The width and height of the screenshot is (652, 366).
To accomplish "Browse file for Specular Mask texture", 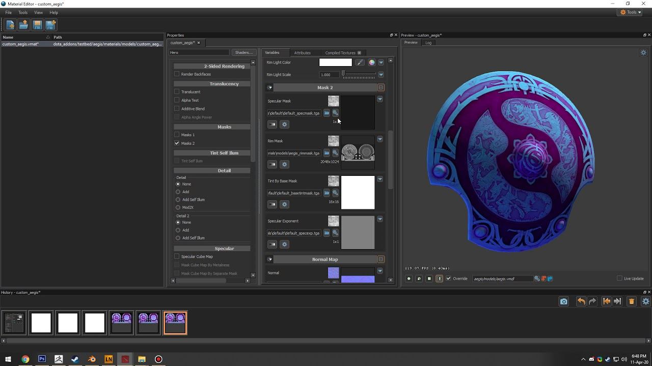I will point(327,113).
